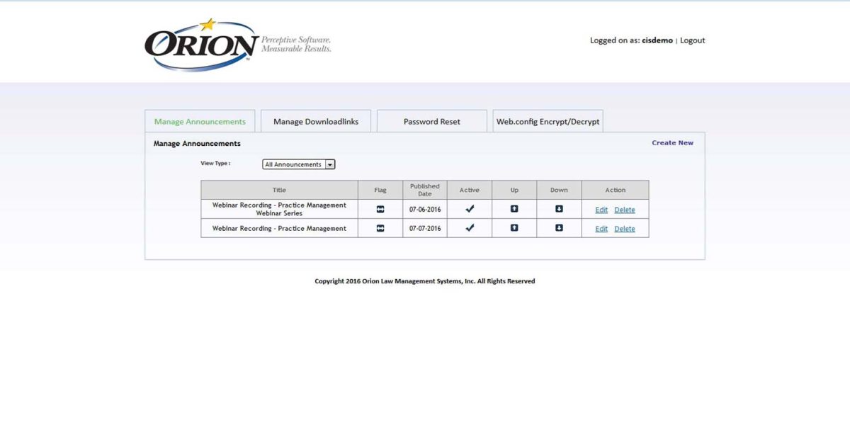Move the Webinar Series announcement down using the Down arrow
This screenshot has height=425, width=850.
point(559,209)
